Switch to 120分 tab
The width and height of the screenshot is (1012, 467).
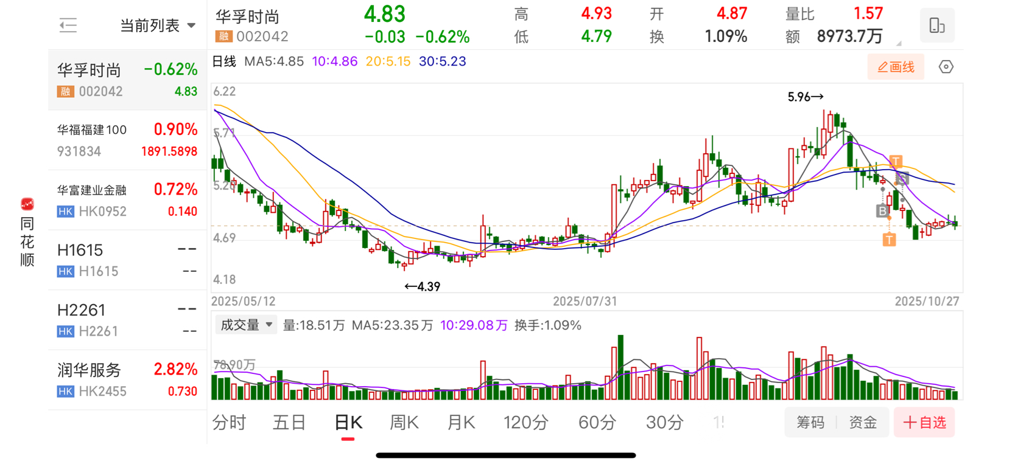(x=526, y=423)
